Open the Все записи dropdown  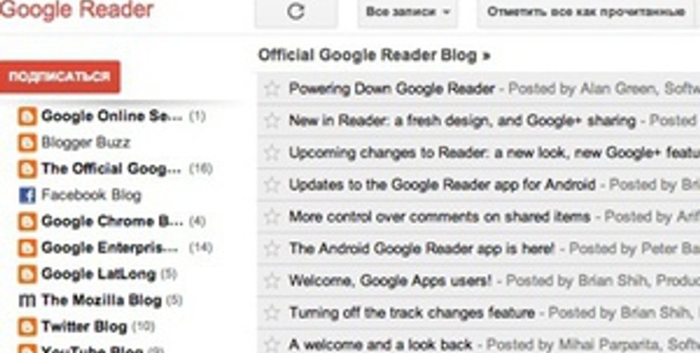[x=407, y=12]
